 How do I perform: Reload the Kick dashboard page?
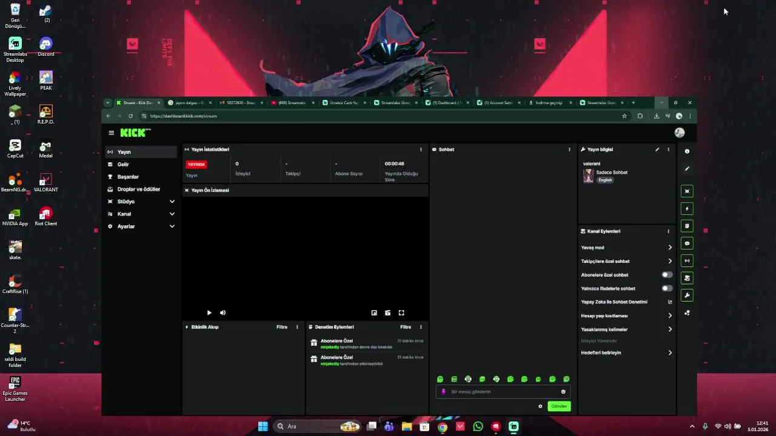[x=130, y=116]
